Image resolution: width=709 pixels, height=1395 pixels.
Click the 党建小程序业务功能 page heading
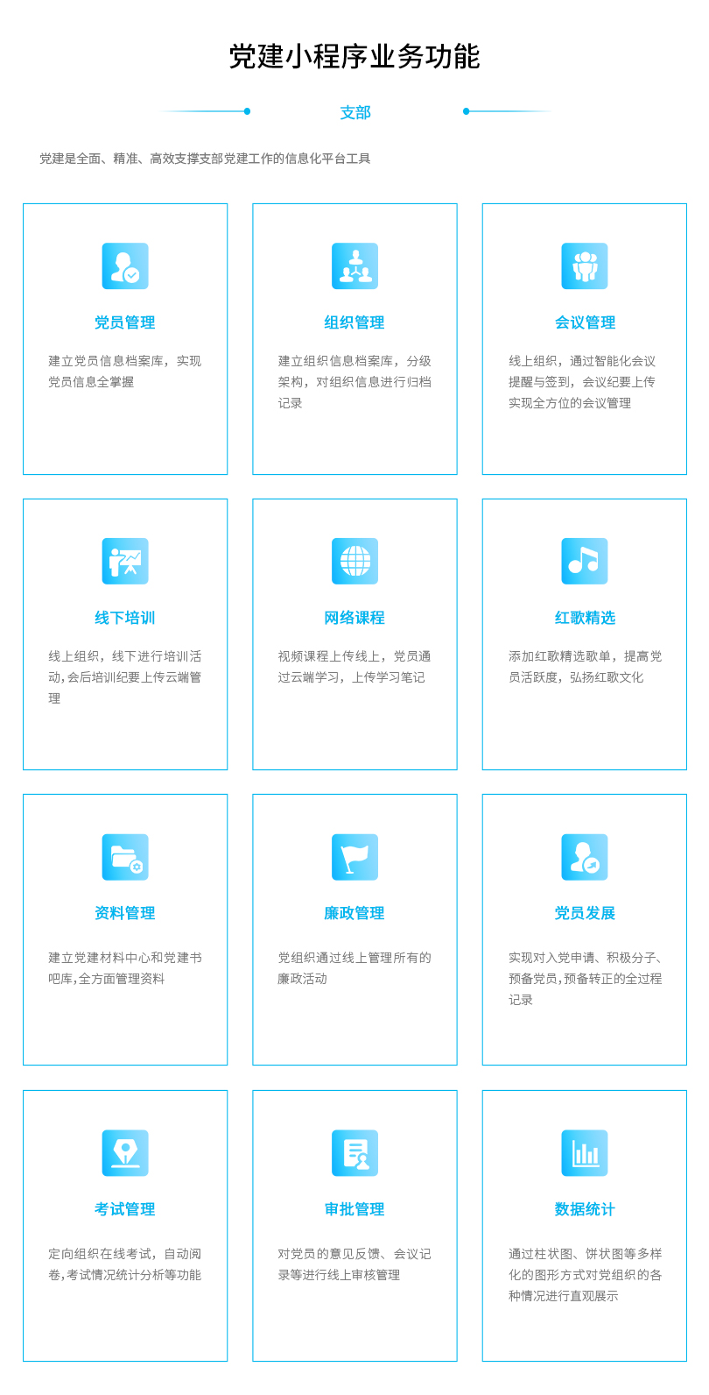(x=354, y=57)
